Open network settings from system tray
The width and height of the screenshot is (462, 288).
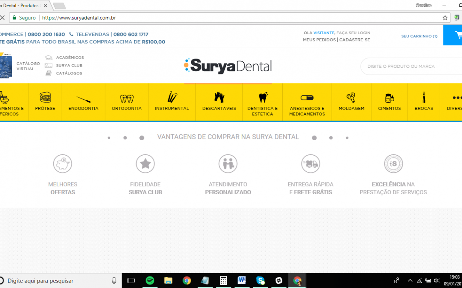point(420,281)
